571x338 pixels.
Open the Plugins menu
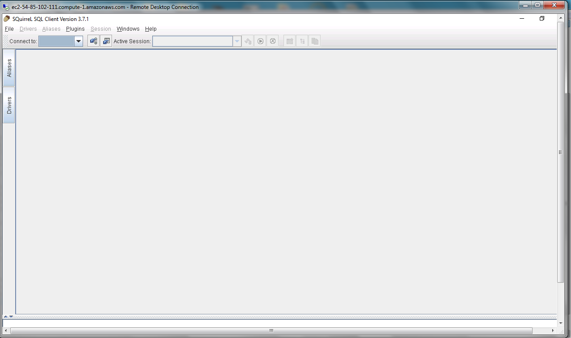(75, 29)
